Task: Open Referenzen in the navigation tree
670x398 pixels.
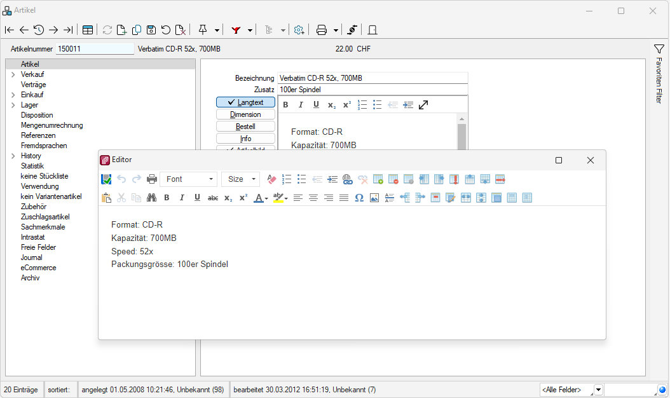Action: (38, 135)
